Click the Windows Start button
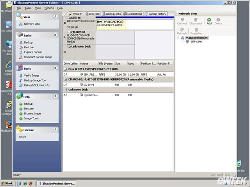The image size is (250, 187). (x=7, y=183)
